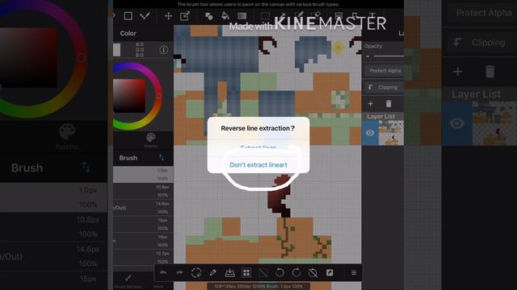Choose Don't extract lineart
Screen dimensions: 517x290
pyautogui.click(x=258, y=164)
